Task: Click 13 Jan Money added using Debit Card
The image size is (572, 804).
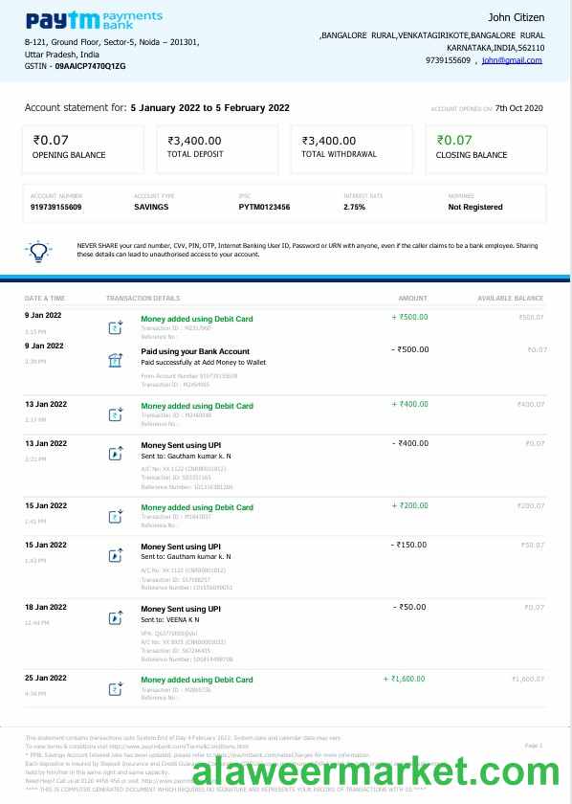Action: [x=197, y=406]
